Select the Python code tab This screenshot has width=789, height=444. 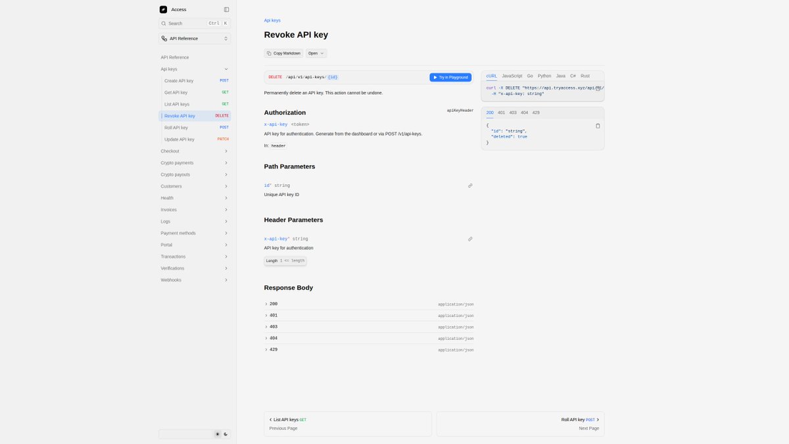[x=544, y=76]
